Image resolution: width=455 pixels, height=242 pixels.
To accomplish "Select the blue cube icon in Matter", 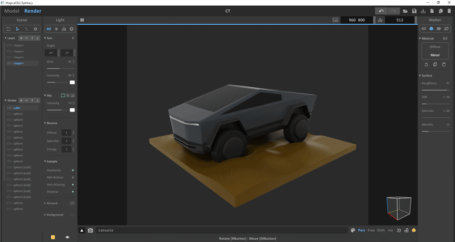I will pos(431,28).
